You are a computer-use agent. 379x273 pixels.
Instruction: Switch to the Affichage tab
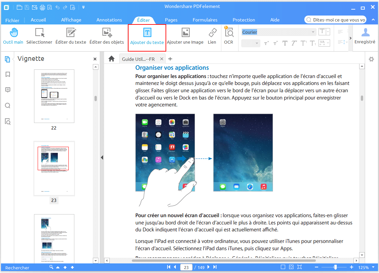[x=71, y=20]
